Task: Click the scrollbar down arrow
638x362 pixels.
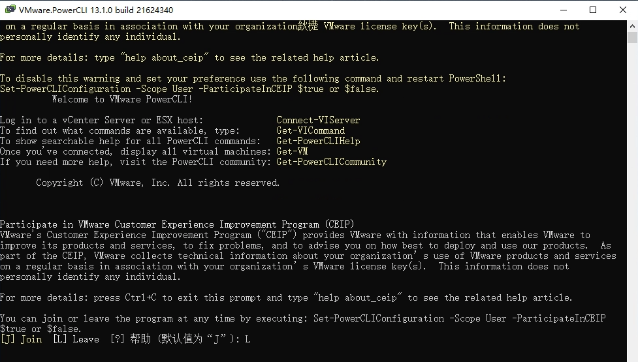Action: click(x=632, y=356)
